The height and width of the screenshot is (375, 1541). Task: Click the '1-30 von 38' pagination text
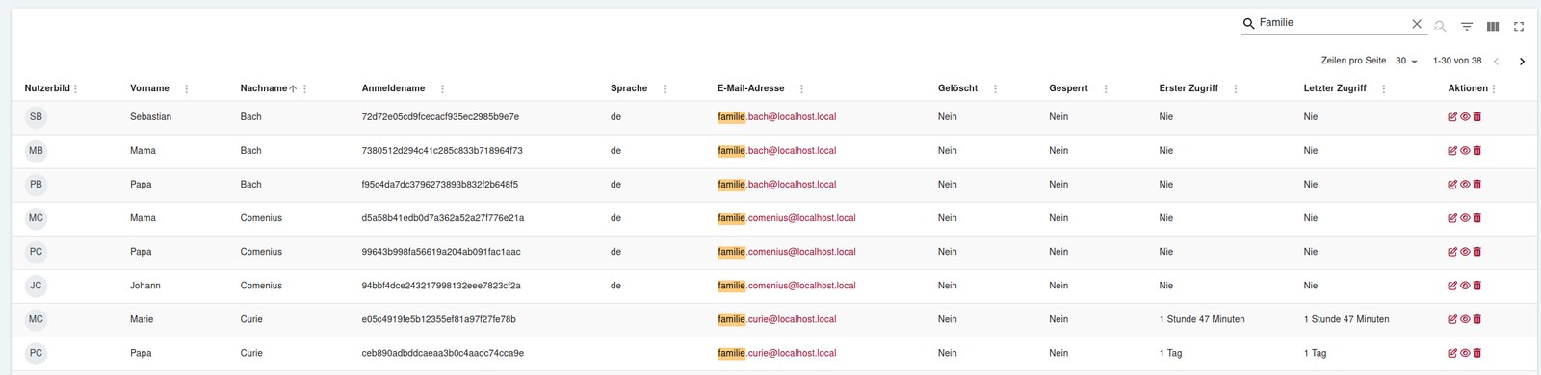[x=1457, y=61]
